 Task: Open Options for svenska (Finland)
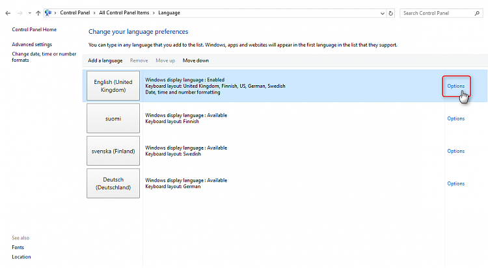(456, 152)
